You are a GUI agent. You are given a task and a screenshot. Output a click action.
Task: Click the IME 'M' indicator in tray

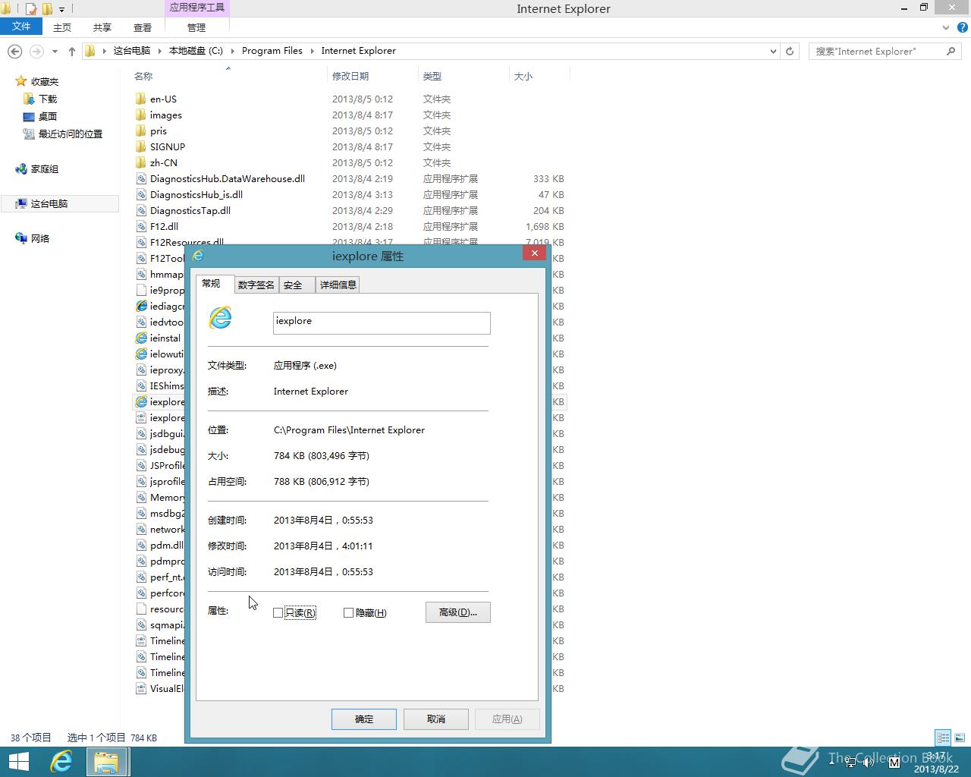893,761
